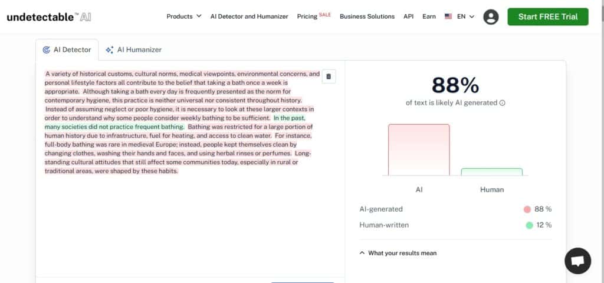The image size is (604, 283).
Task: Click inside the analyzed text area
Action: coord(177,224)
